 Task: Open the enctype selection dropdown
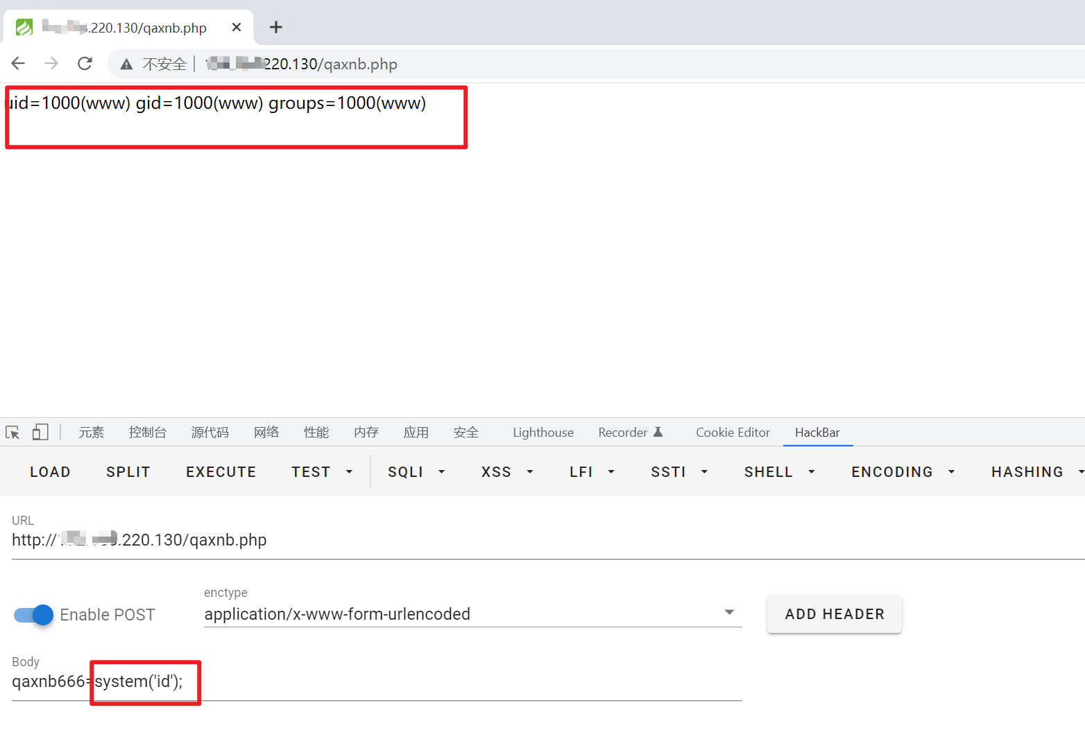473,614
